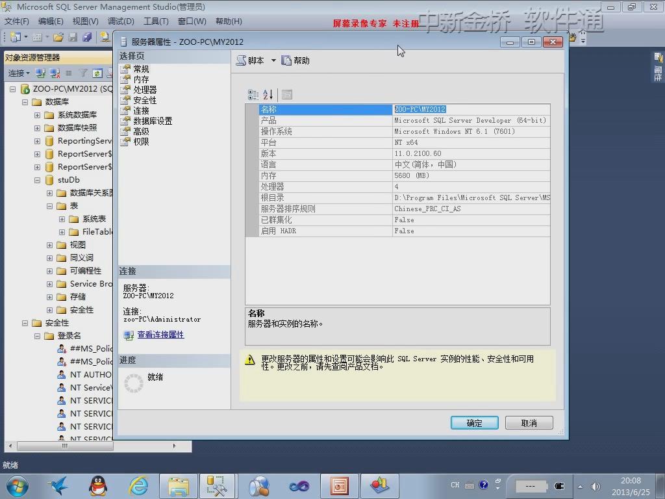Screen dimensions: 665x499
Task: Click the Save disk icon in toolbar
Action: pos(73,37)
